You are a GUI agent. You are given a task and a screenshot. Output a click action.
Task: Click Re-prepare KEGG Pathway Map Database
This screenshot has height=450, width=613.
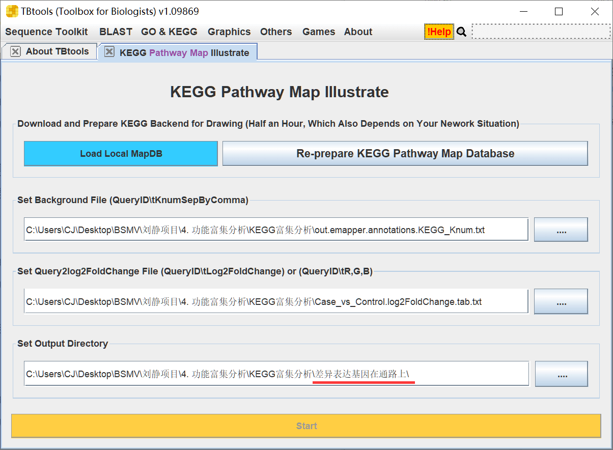[x=405, y=153]
